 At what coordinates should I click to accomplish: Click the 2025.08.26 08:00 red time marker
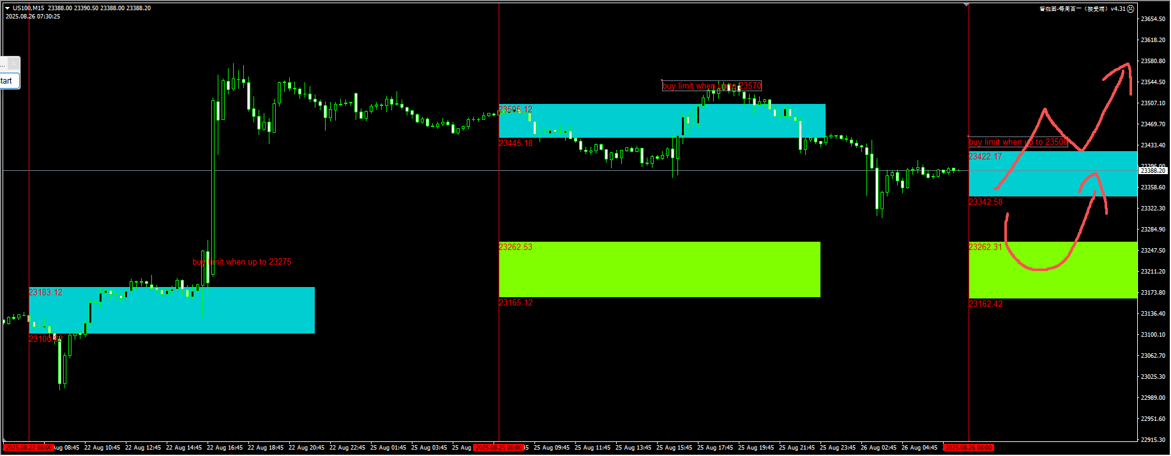pyautogui.click(x=969, y=448)
